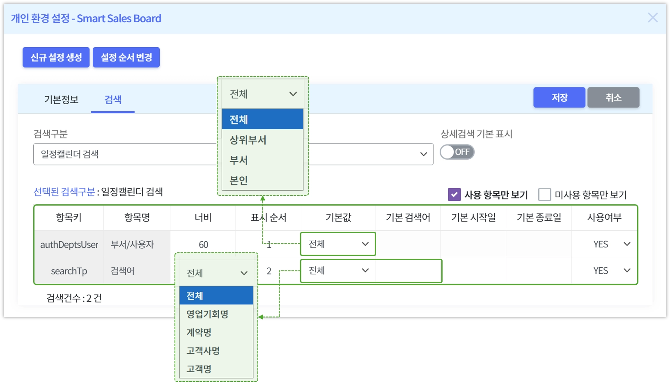Screen dimensions: 670x382
Task: Select 부서 option in the popup
Action: [x=262, y=160]
